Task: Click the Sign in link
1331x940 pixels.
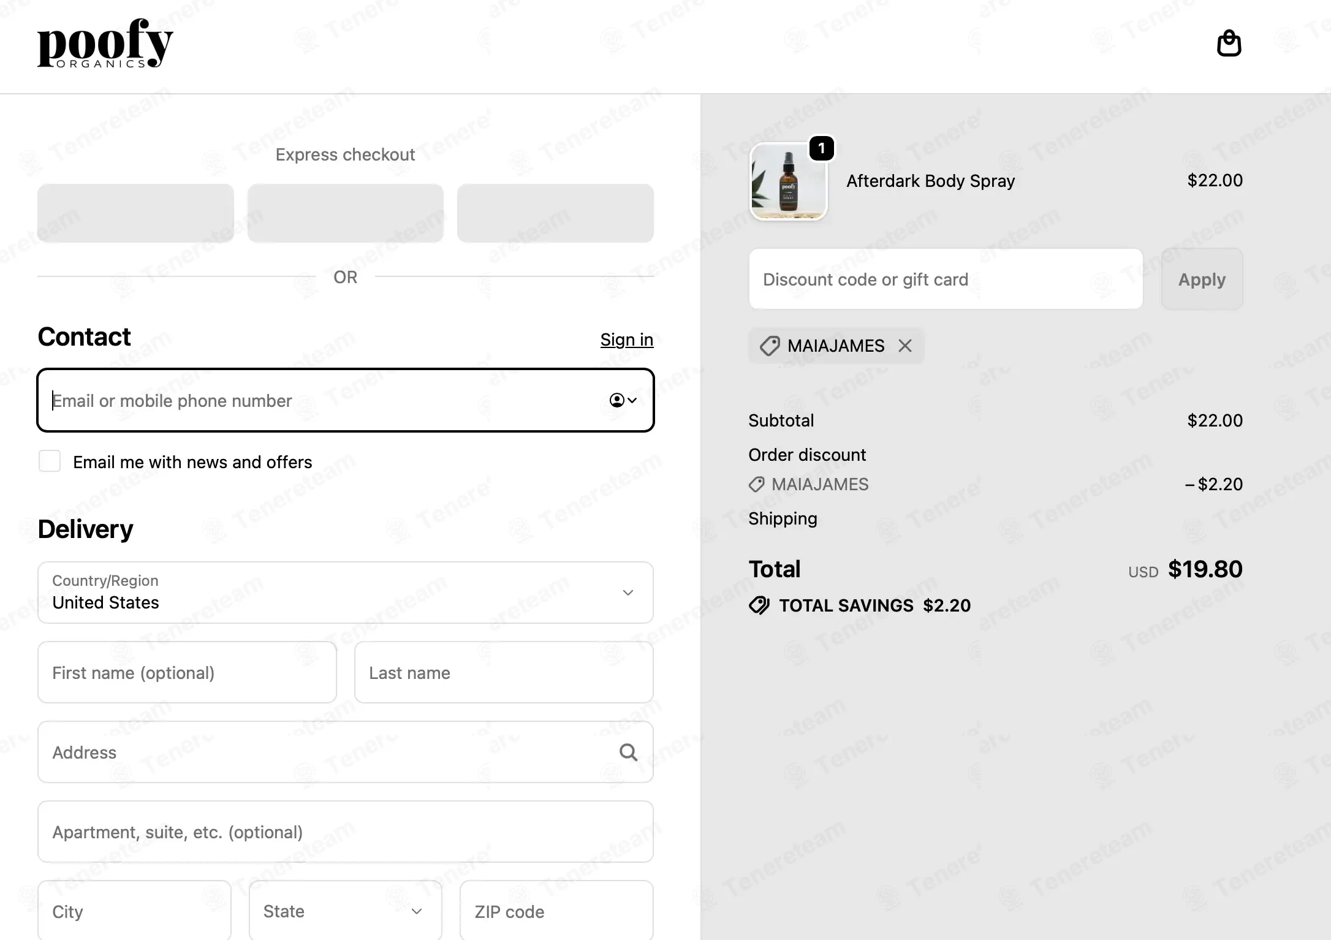Action: tap(627, 339)
